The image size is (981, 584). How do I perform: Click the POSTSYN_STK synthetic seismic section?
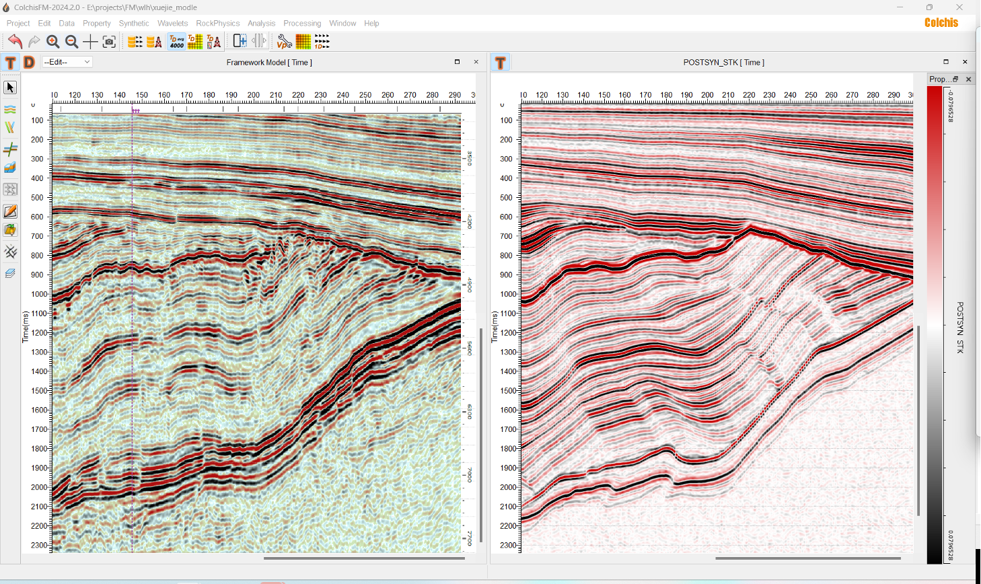(717, 328)
